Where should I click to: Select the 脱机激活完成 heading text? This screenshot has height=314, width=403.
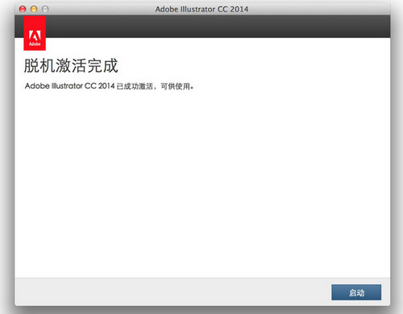pyautogui.click(x=71, y=66)
